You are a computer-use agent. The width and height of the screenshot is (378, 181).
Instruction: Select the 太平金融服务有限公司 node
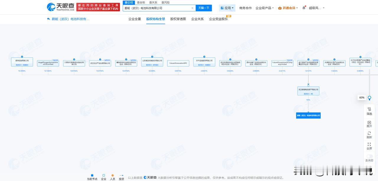pyautogui.click(x=204, y=62)
